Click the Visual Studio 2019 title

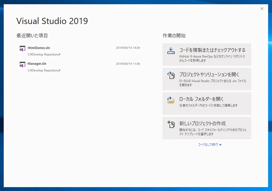point(52,21)
